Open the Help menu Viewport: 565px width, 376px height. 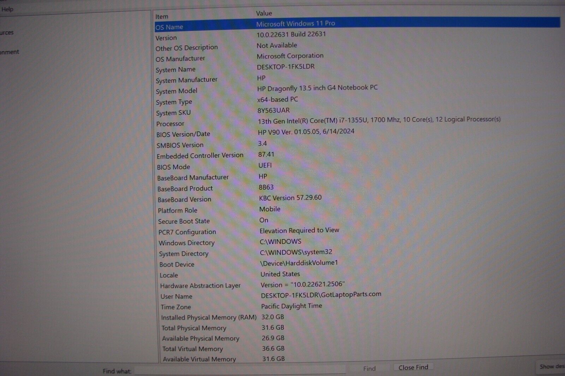coord(7,9)
